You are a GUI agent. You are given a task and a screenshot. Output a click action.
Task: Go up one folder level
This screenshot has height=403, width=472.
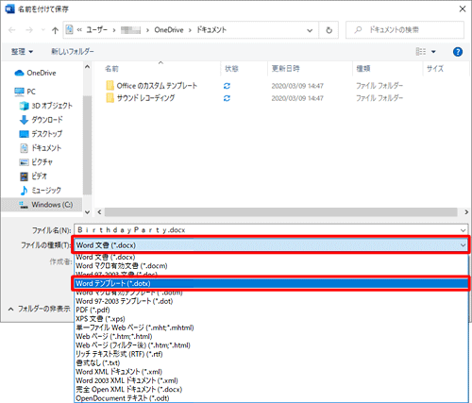pyautogui.click(x=55, y=30)
